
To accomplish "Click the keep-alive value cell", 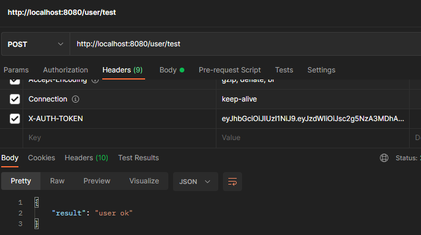I will (313, 99).
